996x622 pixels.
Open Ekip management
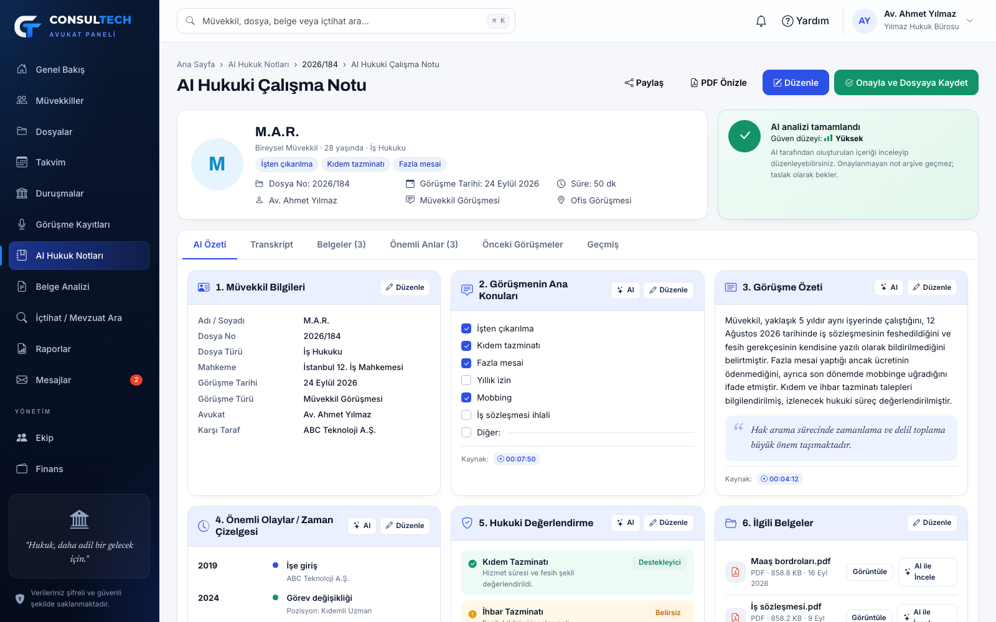click(79, 438)
